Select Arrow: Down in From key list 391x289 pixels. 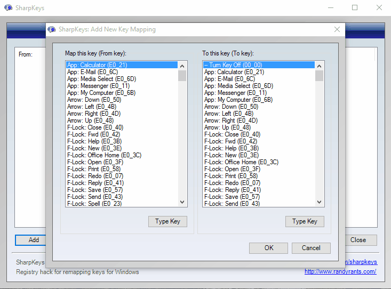122,100
